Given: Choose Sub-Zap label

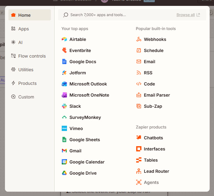Looking at the screenshot, I should point(153,106).
